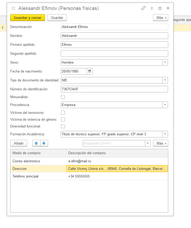The image size is (191, 228).
Task: Open the three-dot window menu
Action: coord(152,8)
